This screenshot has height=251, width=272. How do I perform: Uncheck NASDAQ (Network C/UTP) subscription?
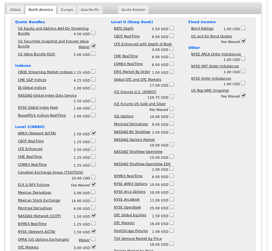click(x=94, y=216)
